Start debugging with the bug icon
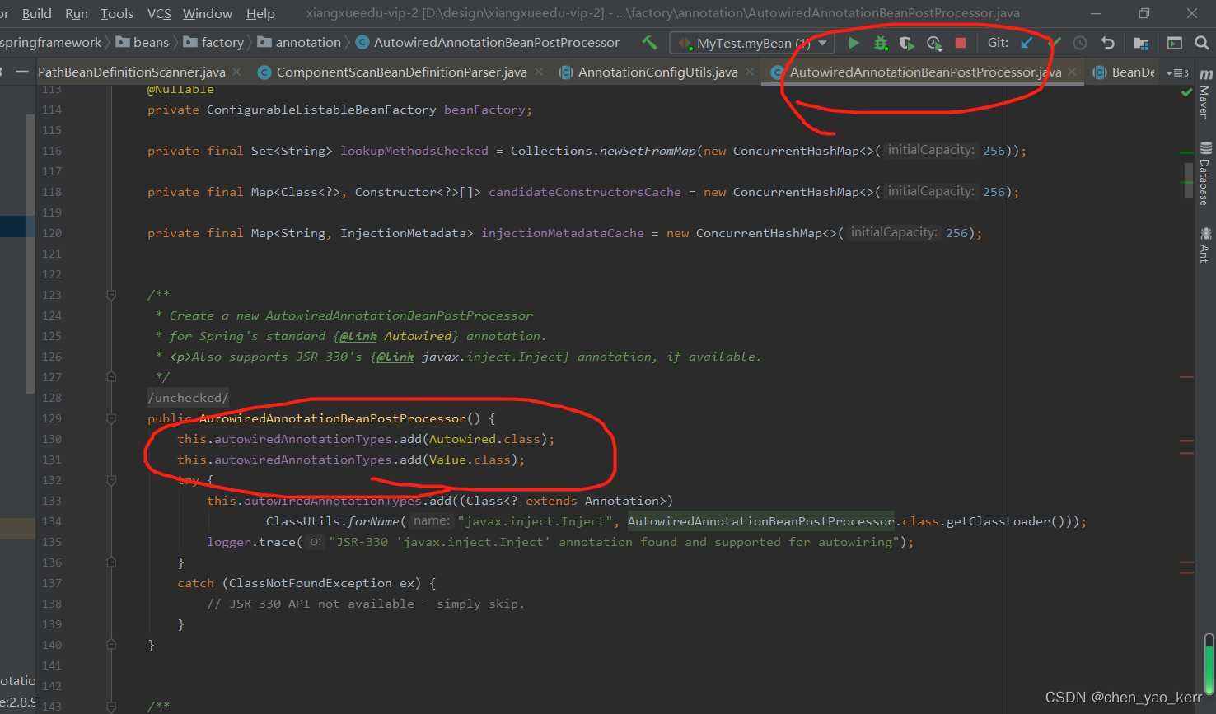The height and width of the screenshot is (714, 1216). pos(881,43)
